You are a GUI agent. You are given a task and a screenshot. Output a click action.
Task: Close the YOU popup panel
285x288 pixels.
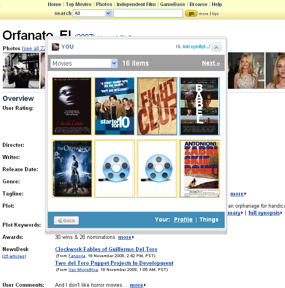pos(216,47)
